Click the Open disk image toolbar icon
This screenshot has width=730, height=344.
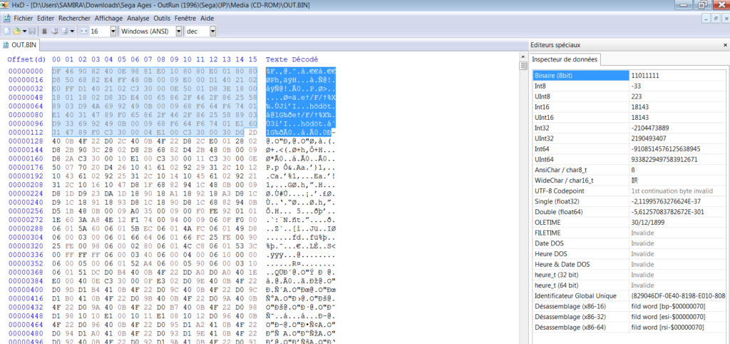pyautogui.click(x=65, y=31)
